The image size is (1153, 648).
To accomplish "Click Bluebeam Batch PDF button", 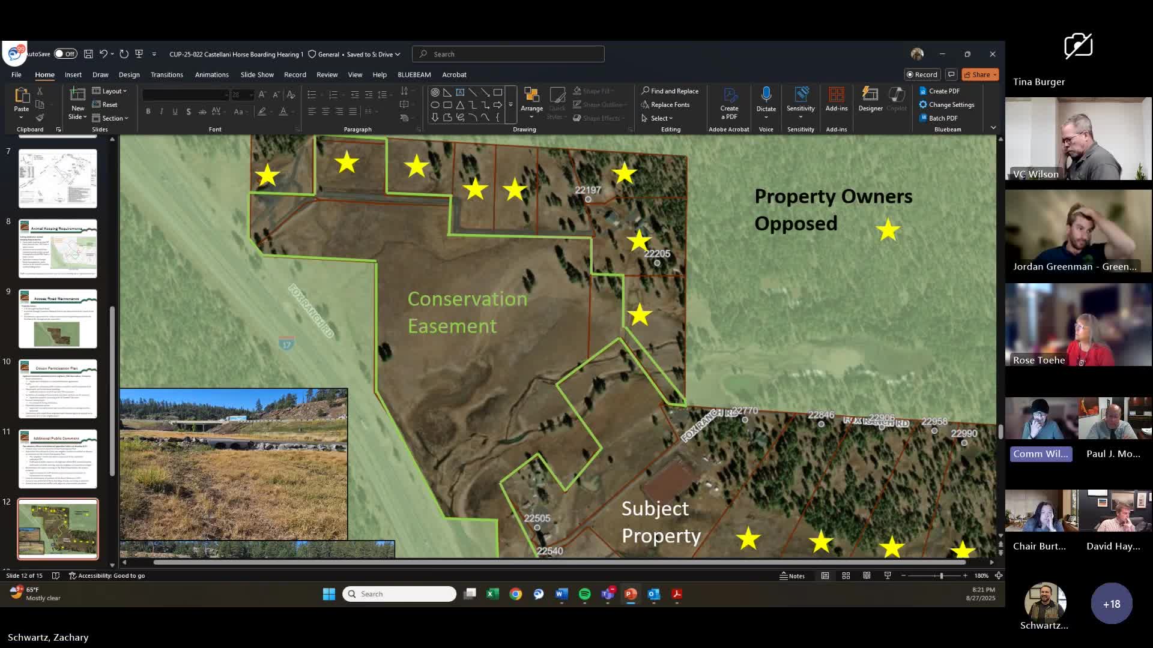I will click(x=939, y=118).
